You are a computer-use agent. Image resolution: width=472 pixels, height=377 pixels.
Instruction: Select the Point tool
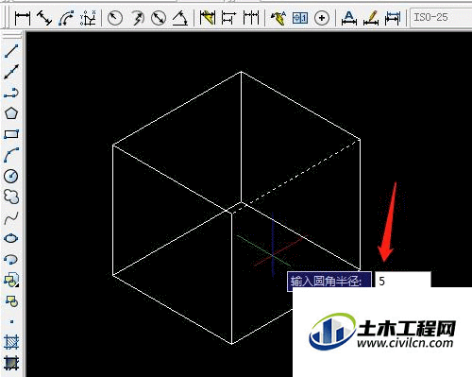[x=11, y=321]
